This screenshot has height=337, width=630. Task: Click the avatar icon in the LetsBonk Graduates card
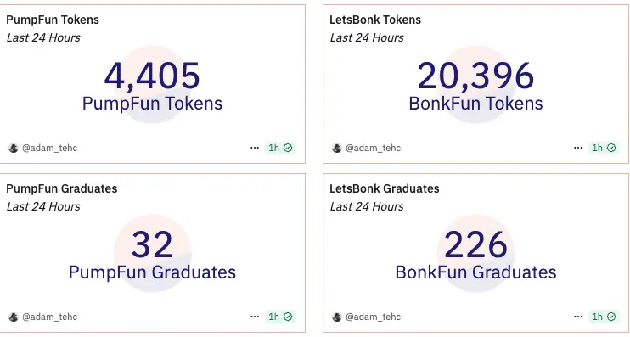337,317
